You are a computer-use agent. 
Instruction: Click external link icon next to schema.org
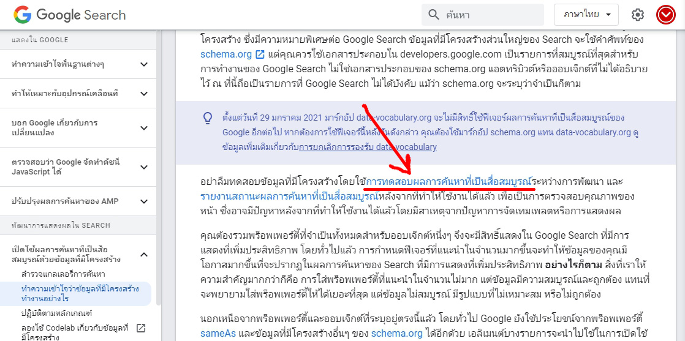[260, 54]
